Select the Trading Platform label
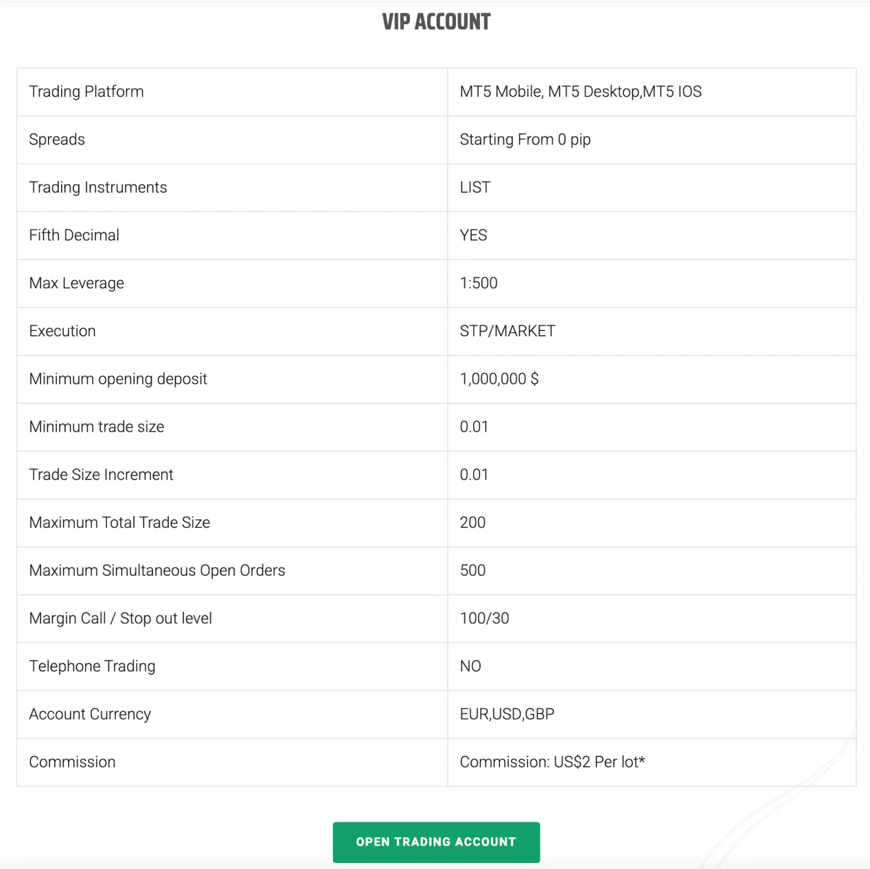The image size is (870, 869). coord(87,92)
